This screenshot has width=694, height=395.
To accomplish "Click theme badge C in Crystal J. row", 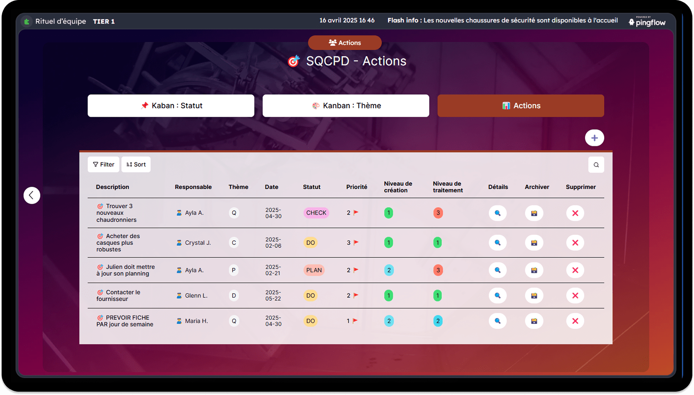I will [x=234, y=243].
